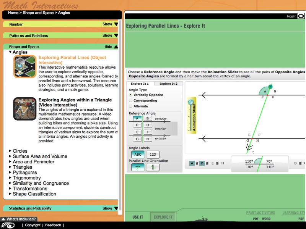Choose reference angle A
306x229 pixels.
click(x=137, y=118)
